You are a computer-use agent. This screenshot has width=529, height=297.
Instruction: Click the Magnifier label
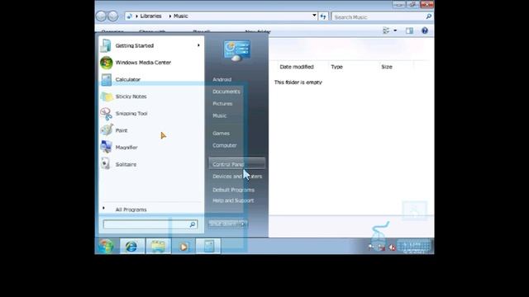coord(126,147)
